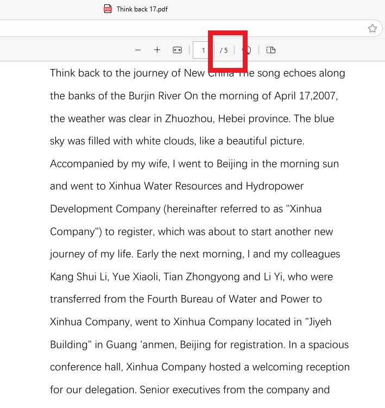Image resolution: width=385 pixels, height=408 pixels.
Task: Bookmark this page with the star icon
Action: tap(373, 28)
